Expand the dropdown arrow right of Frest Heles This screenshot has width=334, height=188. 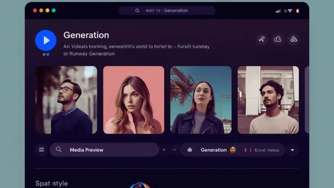pyautogui.click(x=292, y=150)
